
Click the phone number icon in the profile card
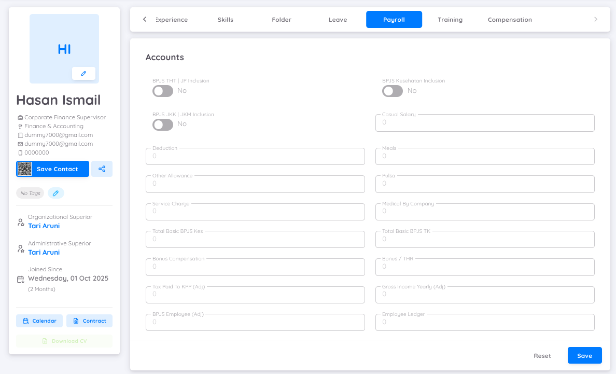tap(21, 152)
